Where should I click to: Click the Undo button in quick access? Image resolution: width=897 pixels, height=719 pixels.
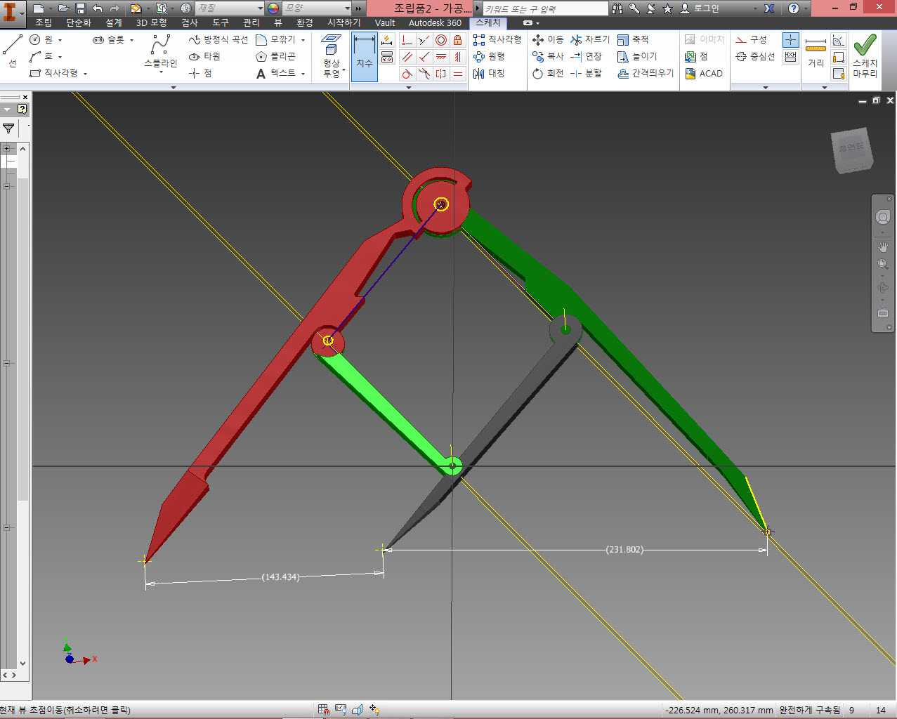[97, 8]
